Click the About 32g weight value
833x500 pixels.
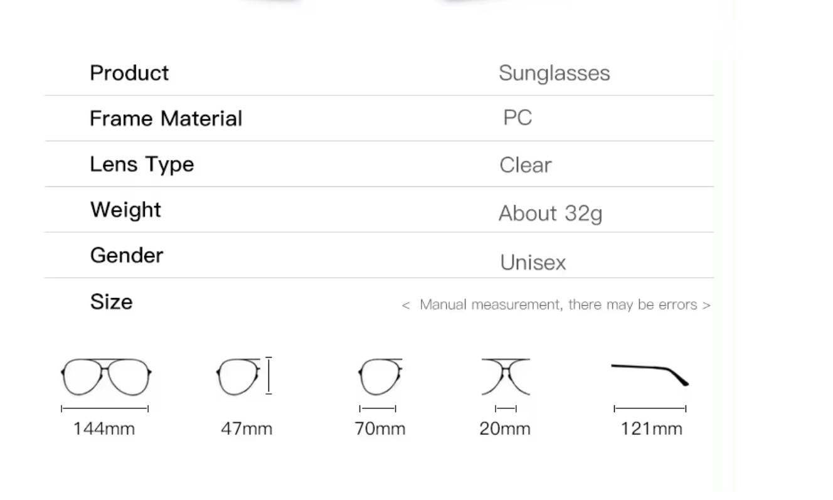click(x=550, y=214)
